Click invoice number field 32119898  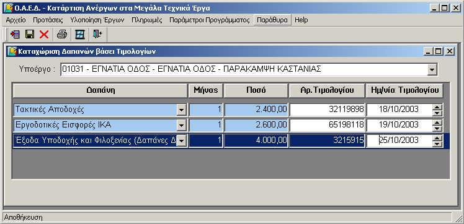click(327, 110)
